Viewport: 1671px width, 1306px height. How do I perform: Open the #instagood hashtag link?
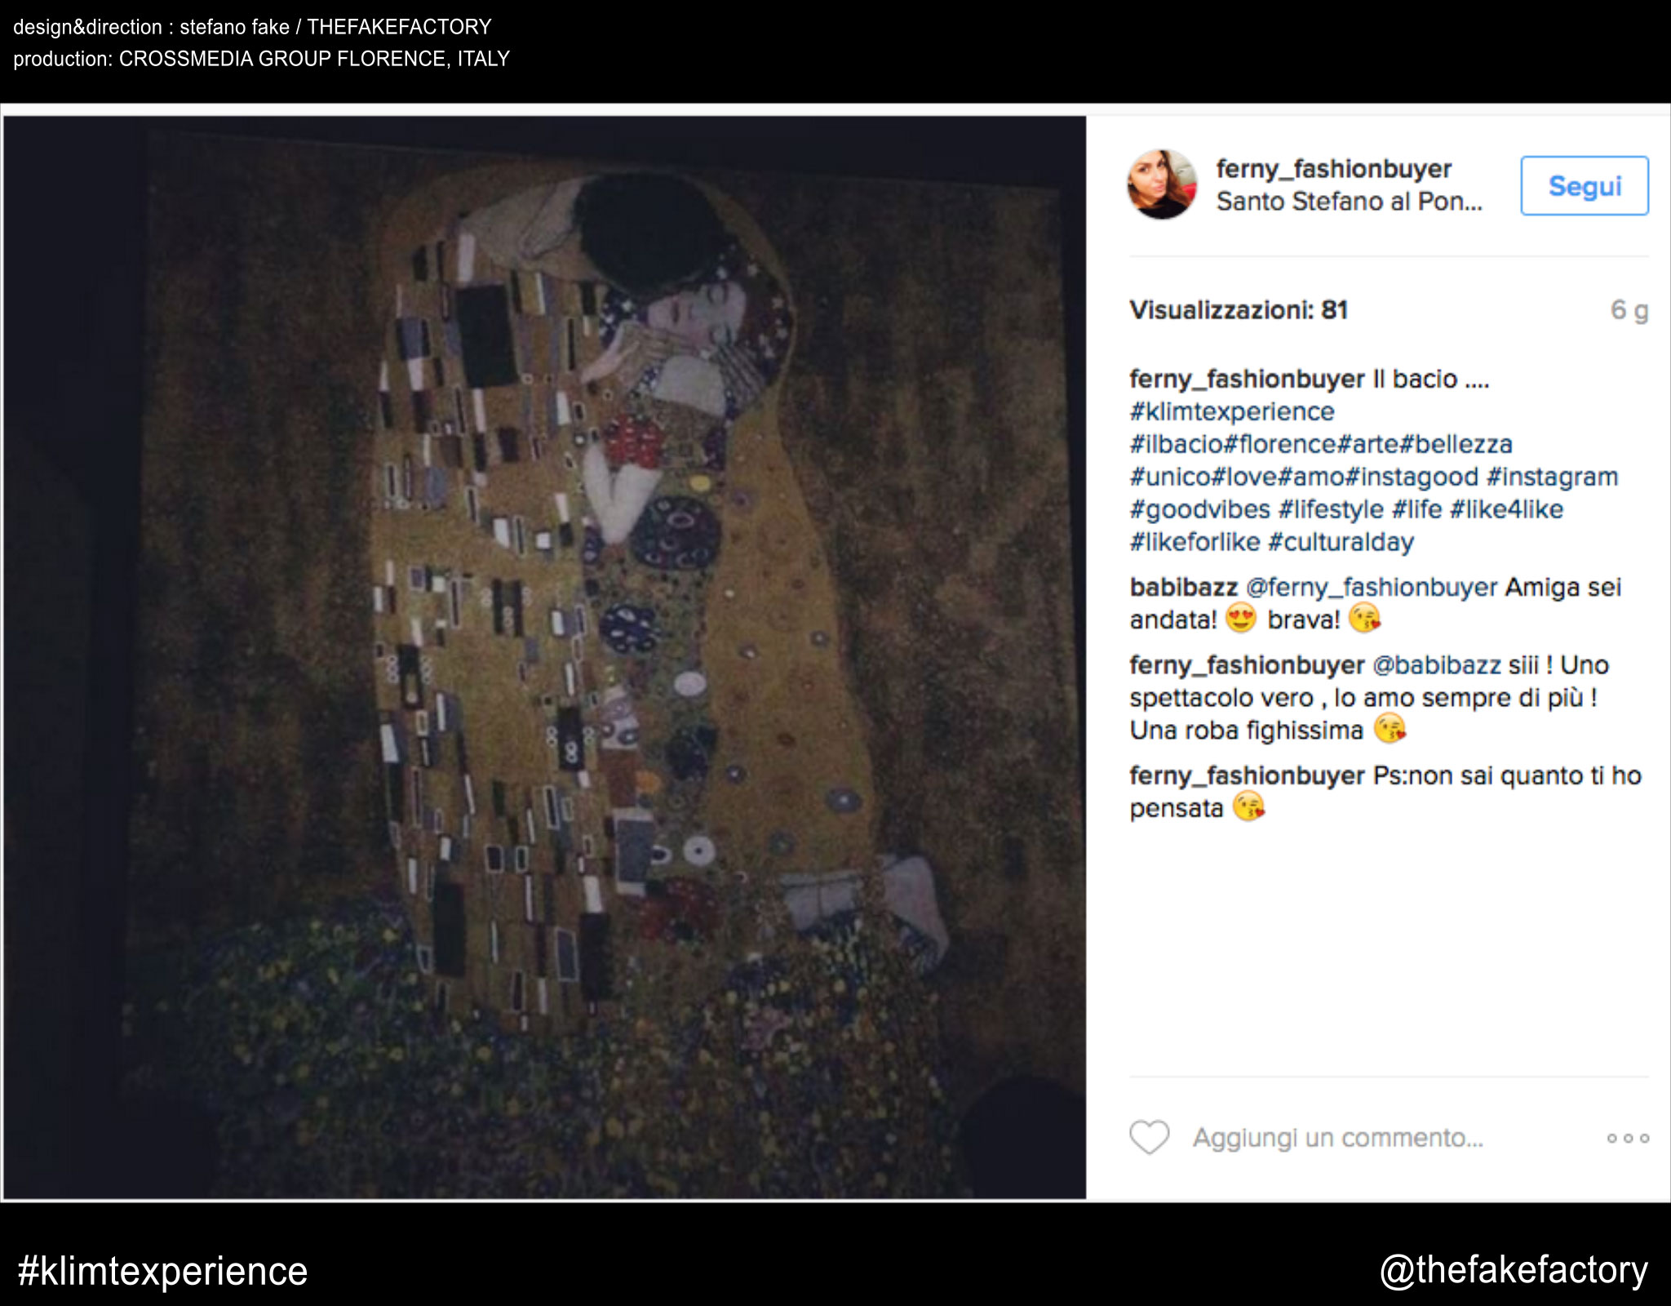coord(1411,477)
